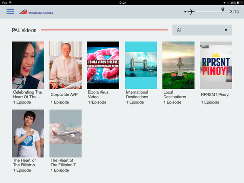Open the hamburger menu
This screenshot has width=244, height=183.
tap(10, 12)
